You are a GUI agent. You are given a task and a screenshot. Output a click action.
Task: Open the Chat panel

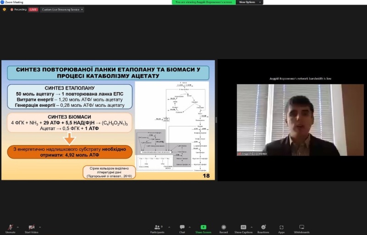[x=182, y=229]
